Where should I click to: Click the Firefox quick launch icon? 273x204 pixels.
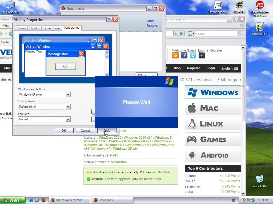(43, 200)
